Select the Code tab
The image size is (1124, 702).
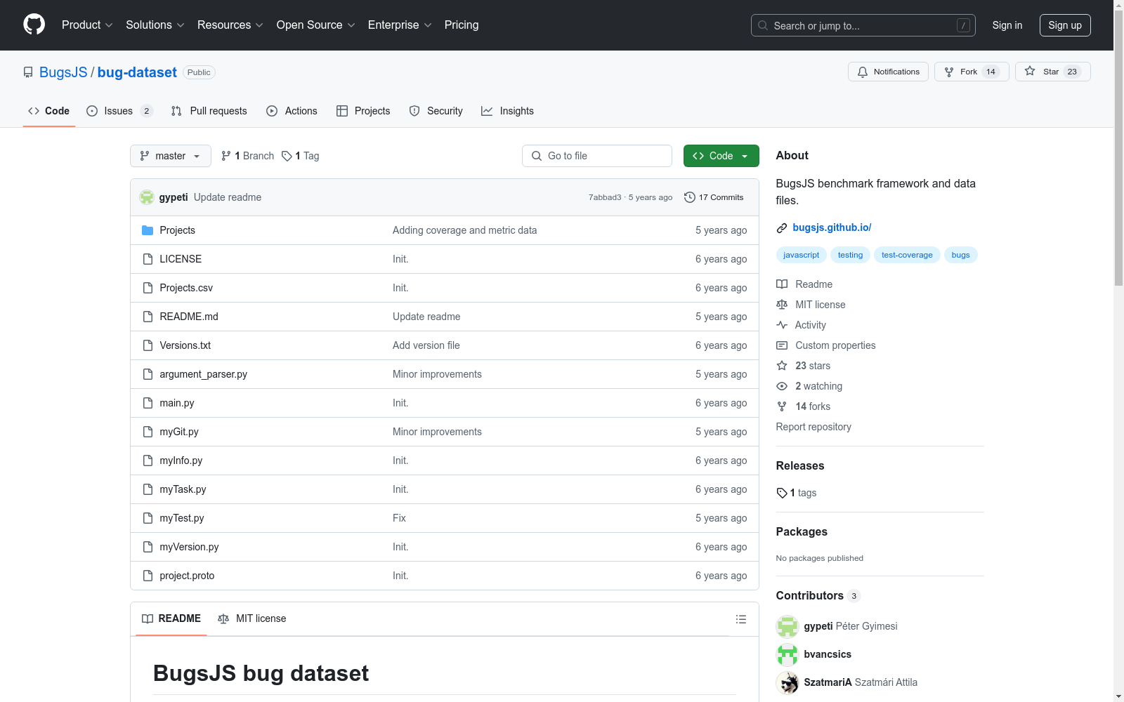click(49, 111)
